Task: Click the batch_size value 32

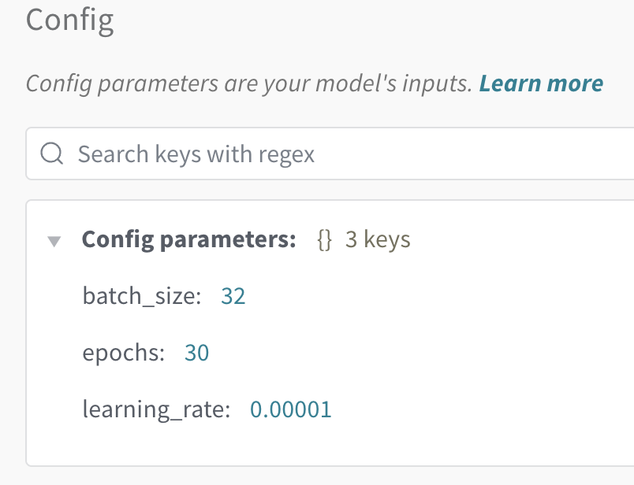Action: (x=233, y=296)
